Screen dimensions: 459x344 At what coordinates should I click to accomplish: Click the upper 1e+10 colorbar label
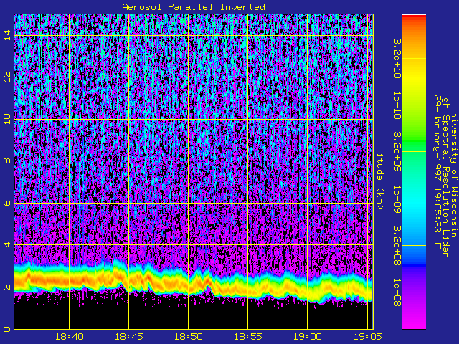(397, 105)
